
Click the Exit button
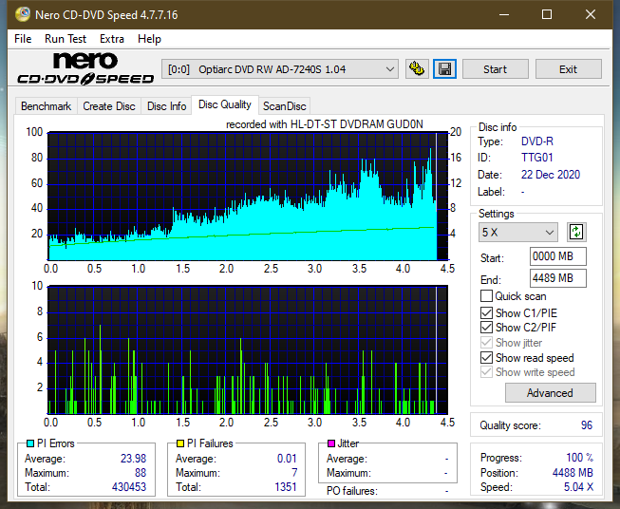568,69
